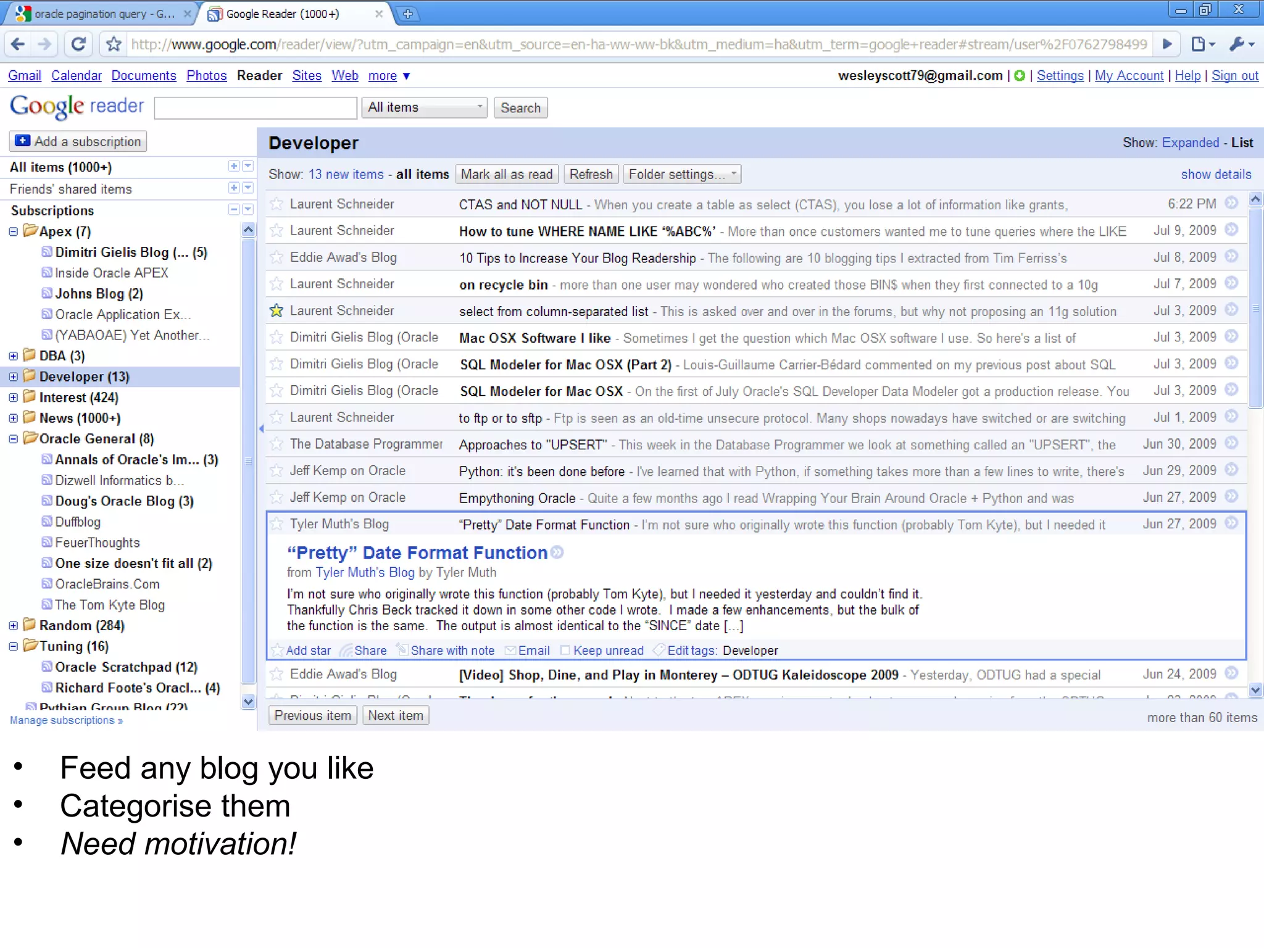This screenshot has height=948, width=1264.
Task: Click the feed icon beside Johns Blog
Action: [x=47, y=293]
